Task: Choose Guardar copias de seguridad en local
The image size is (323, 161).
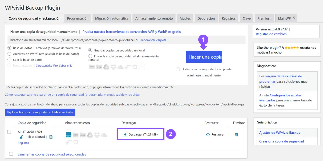Action: 90,50
